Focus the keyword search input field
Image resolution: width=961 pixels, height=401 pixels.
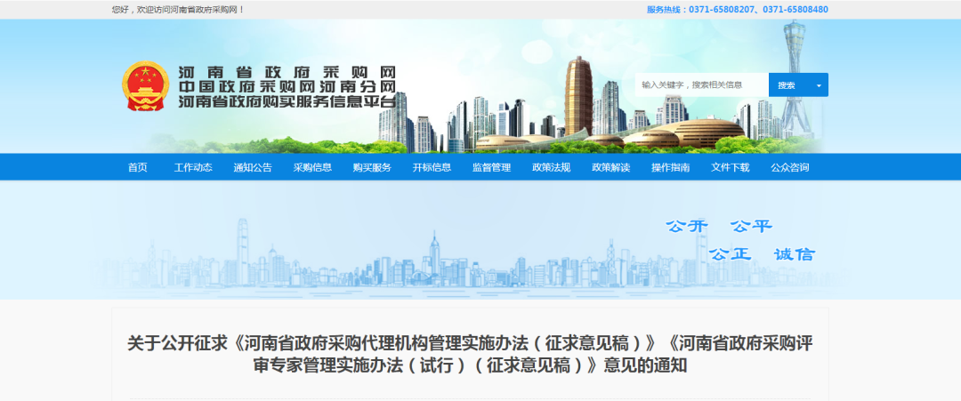tap(702, 85)
